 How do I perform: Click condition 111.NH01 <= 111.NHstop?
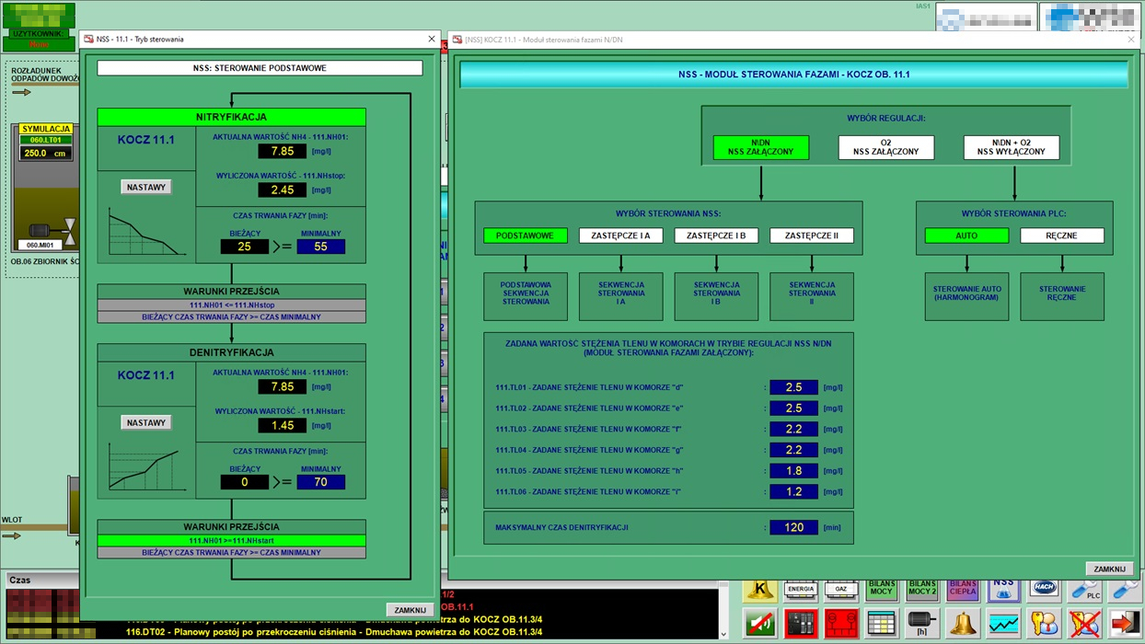232,305
